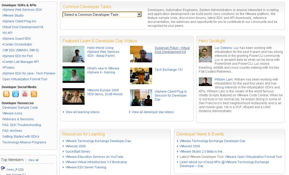
Task: Play the What's new in vSphere 4 thumbnail
Action: 74,74
